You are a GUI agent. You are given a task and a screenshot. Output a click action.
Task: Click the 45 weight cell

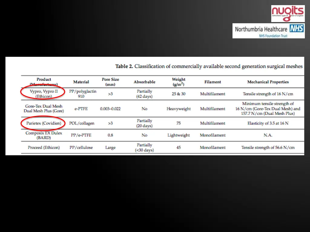pyautogui.click(x=179, y=147)
